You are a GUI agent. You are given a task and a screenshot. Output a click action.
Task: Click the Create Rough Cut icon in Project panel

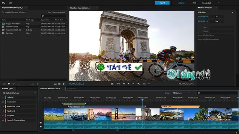[x=55, y=84]
